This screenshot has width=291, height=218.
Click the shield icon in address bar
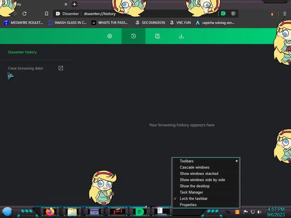tap(233, 13)
